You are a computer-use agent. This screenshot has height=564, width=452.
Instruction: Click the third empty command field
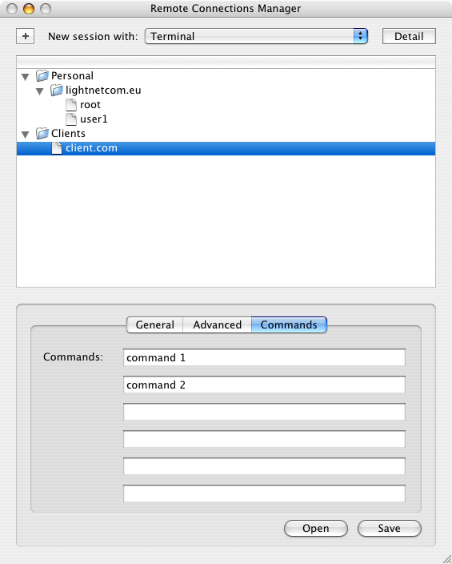coord(264,466)
